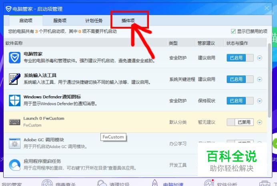Toggle 系统输入法工具 已启用 switch
Viewport: 277px width, 186px height.
[x=240, y=79]
